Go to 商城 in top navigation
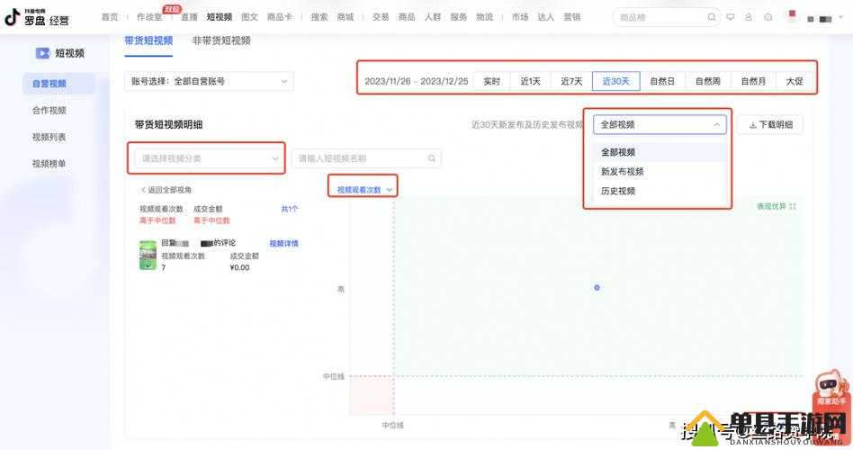The width and height of the screenshot is (853, 450). point(346,17)
